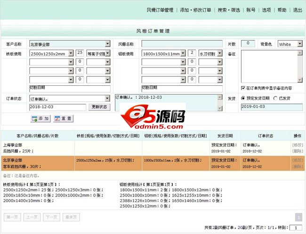Image resolution: width=306 pixels, height=234 pixels.
Task: Click the 重置 button with calendar icon
Action: tap(64, 119)
